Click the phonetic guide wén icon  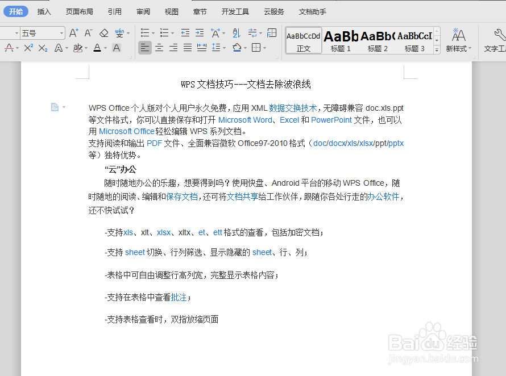coord(119,33)
